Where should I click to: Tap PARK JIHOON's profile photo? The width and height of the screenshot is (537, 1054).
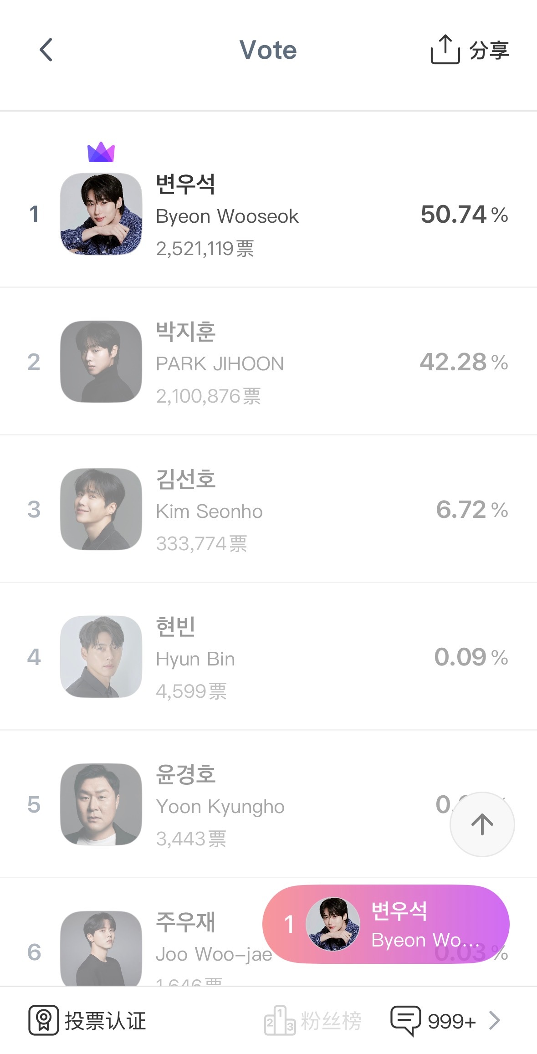[x=101, y=361]
